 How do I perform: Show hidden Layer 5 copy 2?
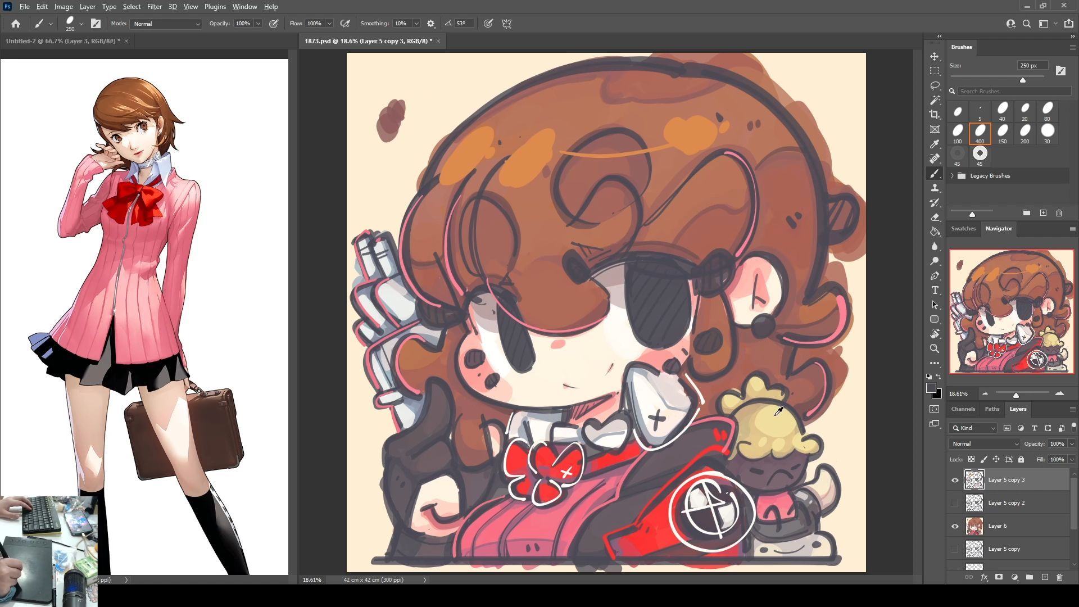[x=955, y=503]
